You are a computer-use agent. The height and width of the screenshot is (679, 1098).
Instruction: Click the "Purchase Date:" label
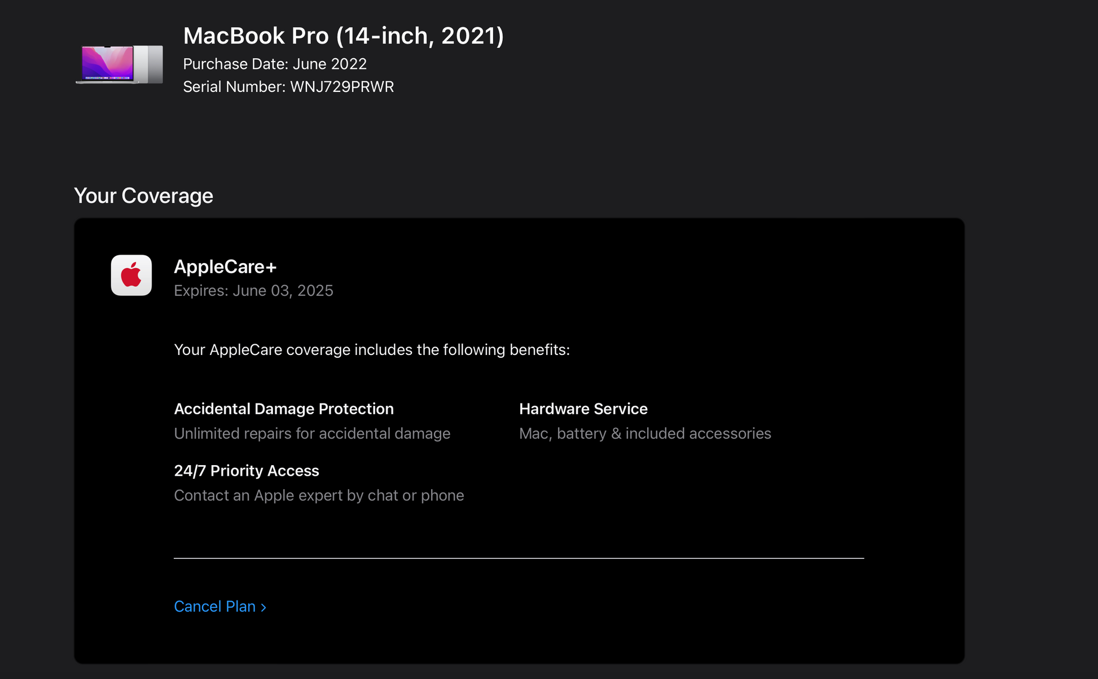[x=235, y=64]
